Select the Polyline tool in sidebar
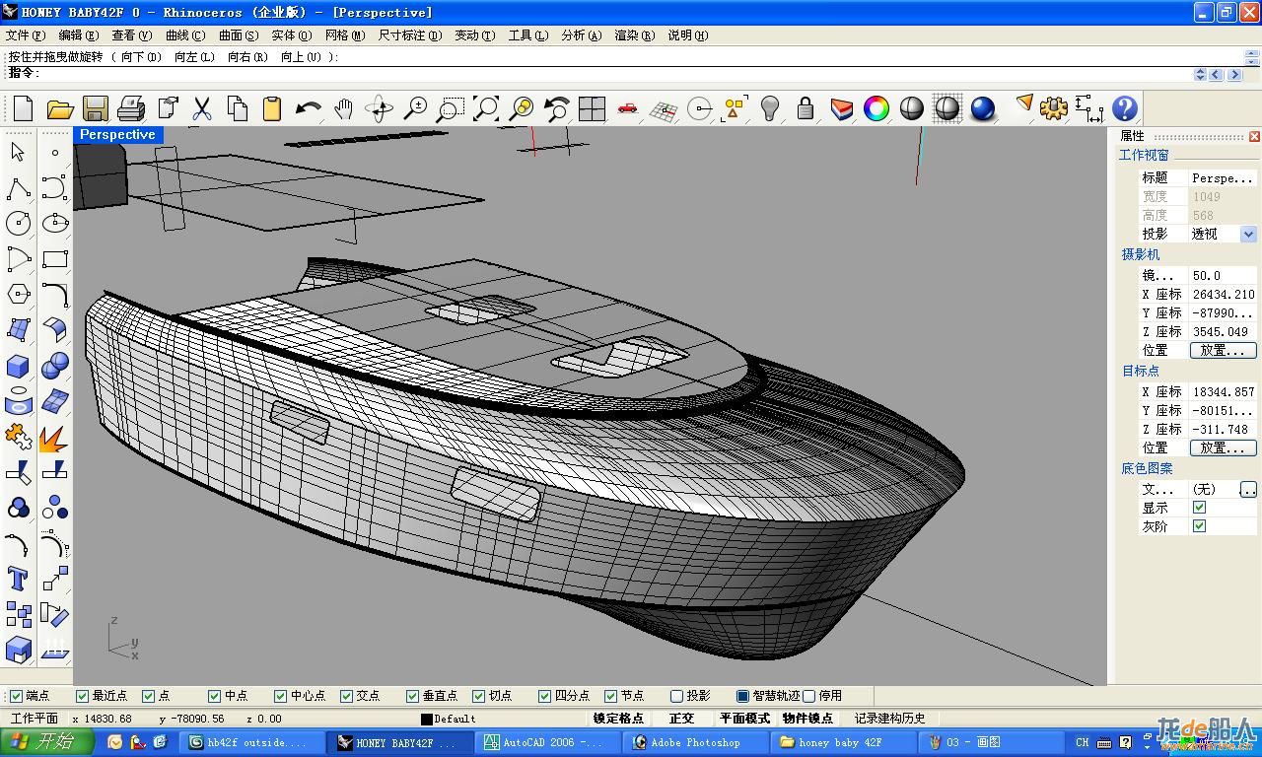This screenshot has width=1262, height=757. [18, 188]
